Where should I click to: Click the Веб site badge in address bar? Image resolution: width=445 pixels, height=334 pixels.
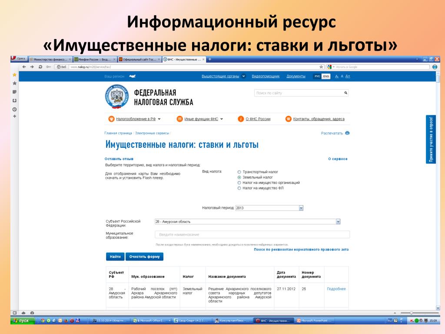point(61,67)
